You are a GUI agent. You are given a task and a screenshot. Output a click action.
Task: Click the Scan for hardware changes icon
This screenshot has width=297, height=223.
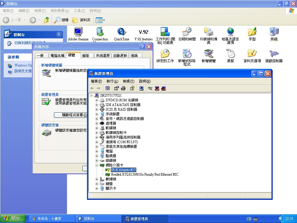pyautogui.click(x=141, y=88)
